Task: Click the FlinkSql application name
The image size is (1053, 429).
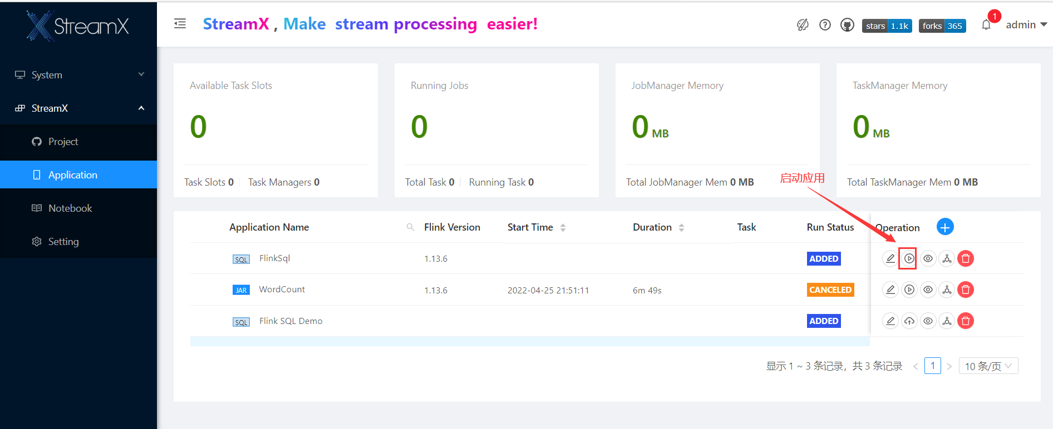Action: tap(274, 258)
